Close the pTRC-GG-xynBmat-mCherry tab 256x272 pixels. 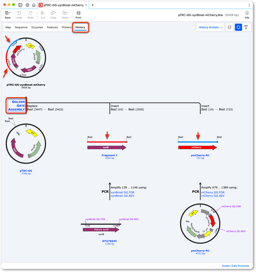click(86, 5)
